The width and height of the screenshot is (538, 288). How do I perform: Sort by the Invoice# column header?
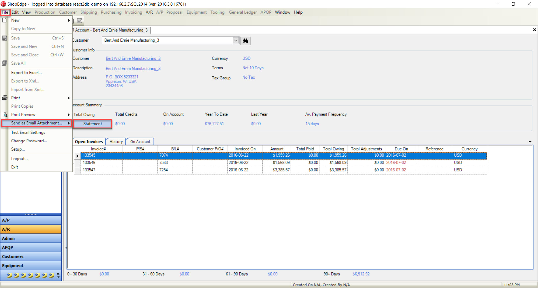pyautogui.click(x=98, y=149)
